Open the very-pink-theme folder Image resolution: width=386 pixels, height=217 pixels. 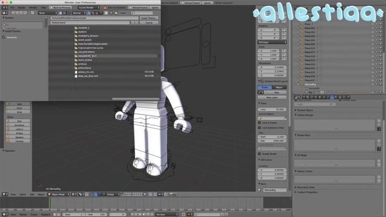click(86, 52)
